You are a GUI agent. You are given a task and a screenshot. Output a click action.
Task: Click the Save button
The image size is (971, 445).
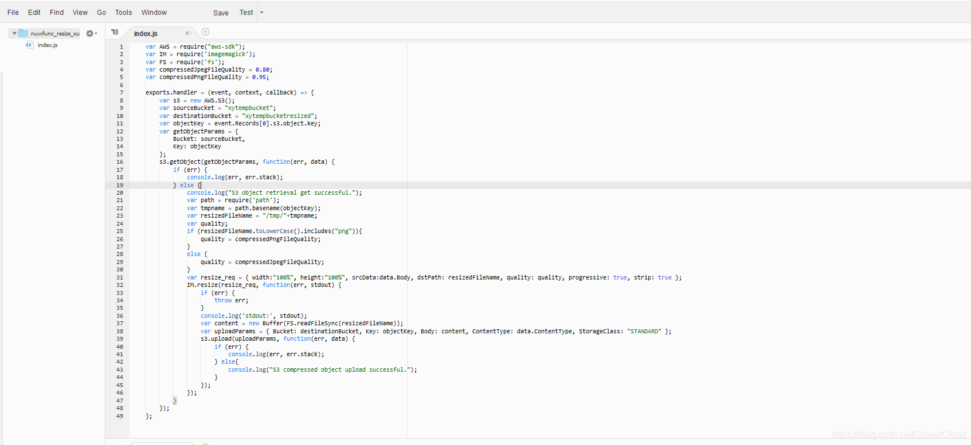[221, 13]
